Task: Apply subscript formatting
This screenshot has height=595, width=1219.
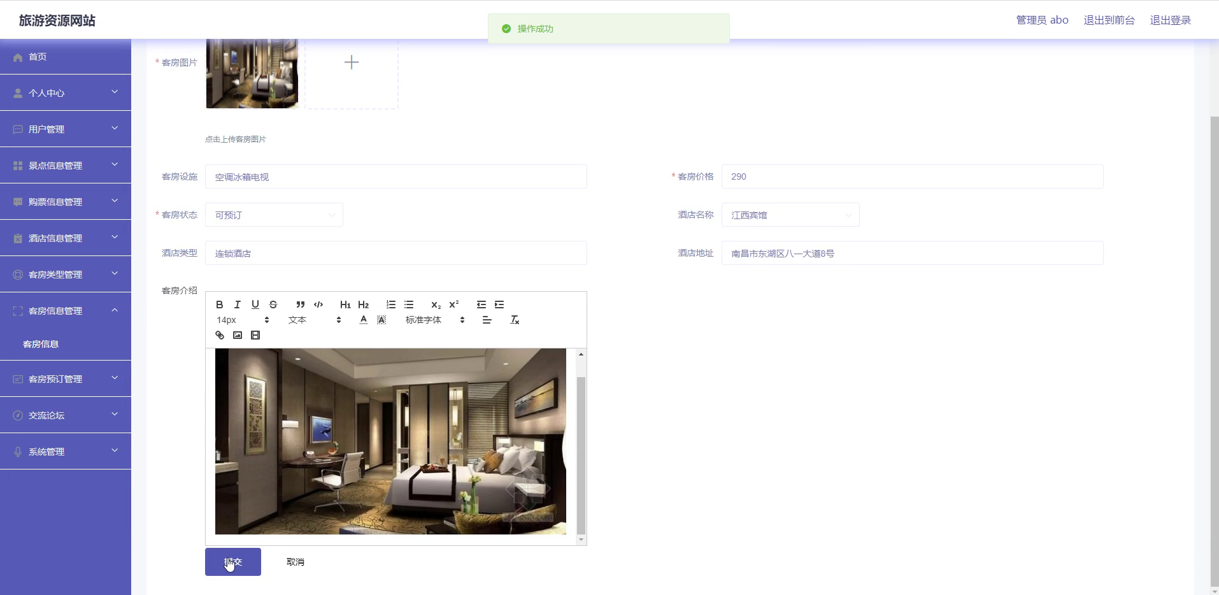Action: (436, 305)
